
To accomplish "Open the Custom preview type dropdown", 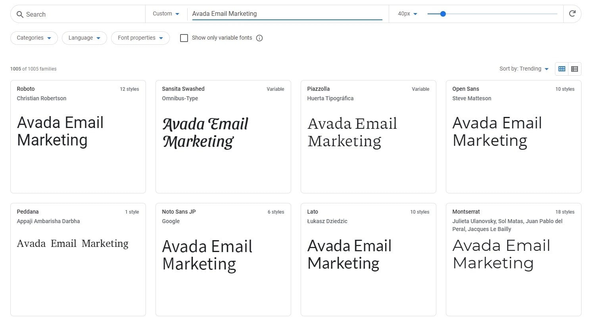I will 166,14.
